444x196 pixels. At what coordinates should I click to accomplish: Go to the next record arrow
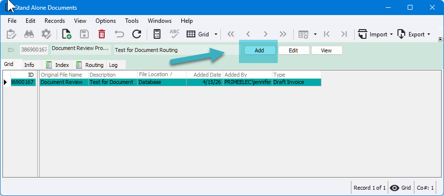(265, 34)
